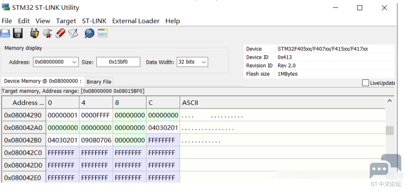Open the File menu
The width and height of the screenshot is (405, 191).
[x=7, y=21]
